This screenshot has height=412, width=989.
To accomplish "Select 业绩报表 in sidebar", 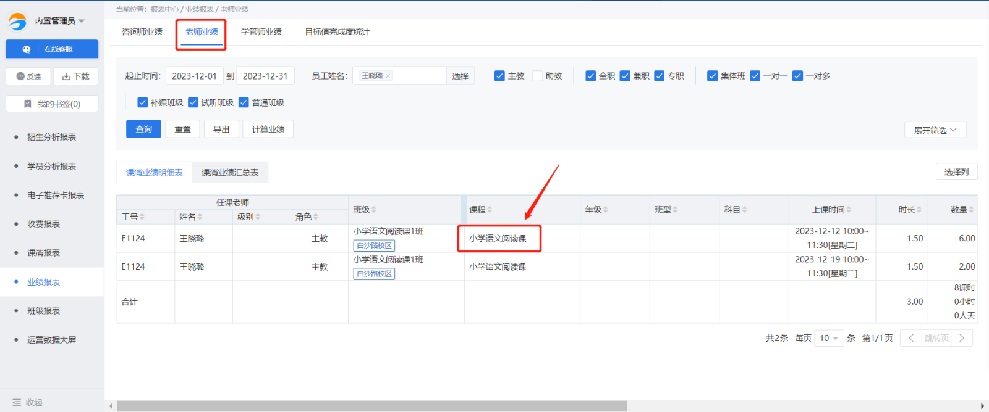I will tap(43, 282).
